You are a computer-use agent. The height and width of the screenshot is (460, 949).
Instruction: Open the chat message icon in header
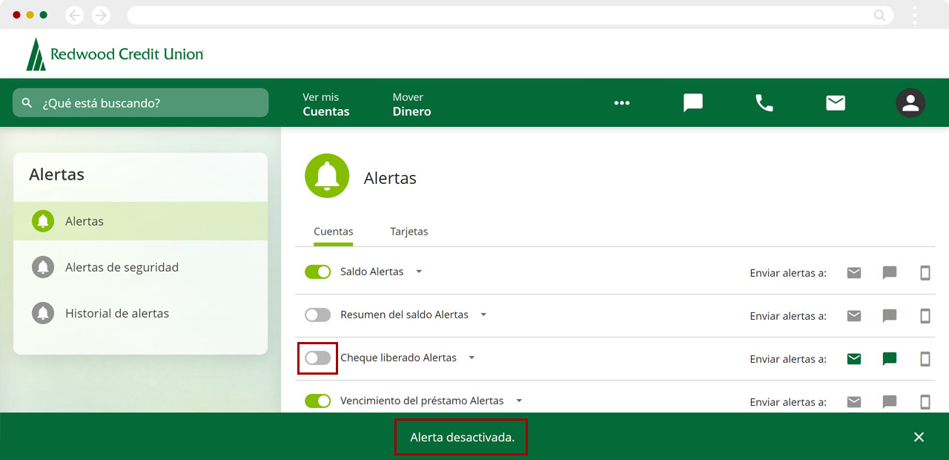pos(692,103)
